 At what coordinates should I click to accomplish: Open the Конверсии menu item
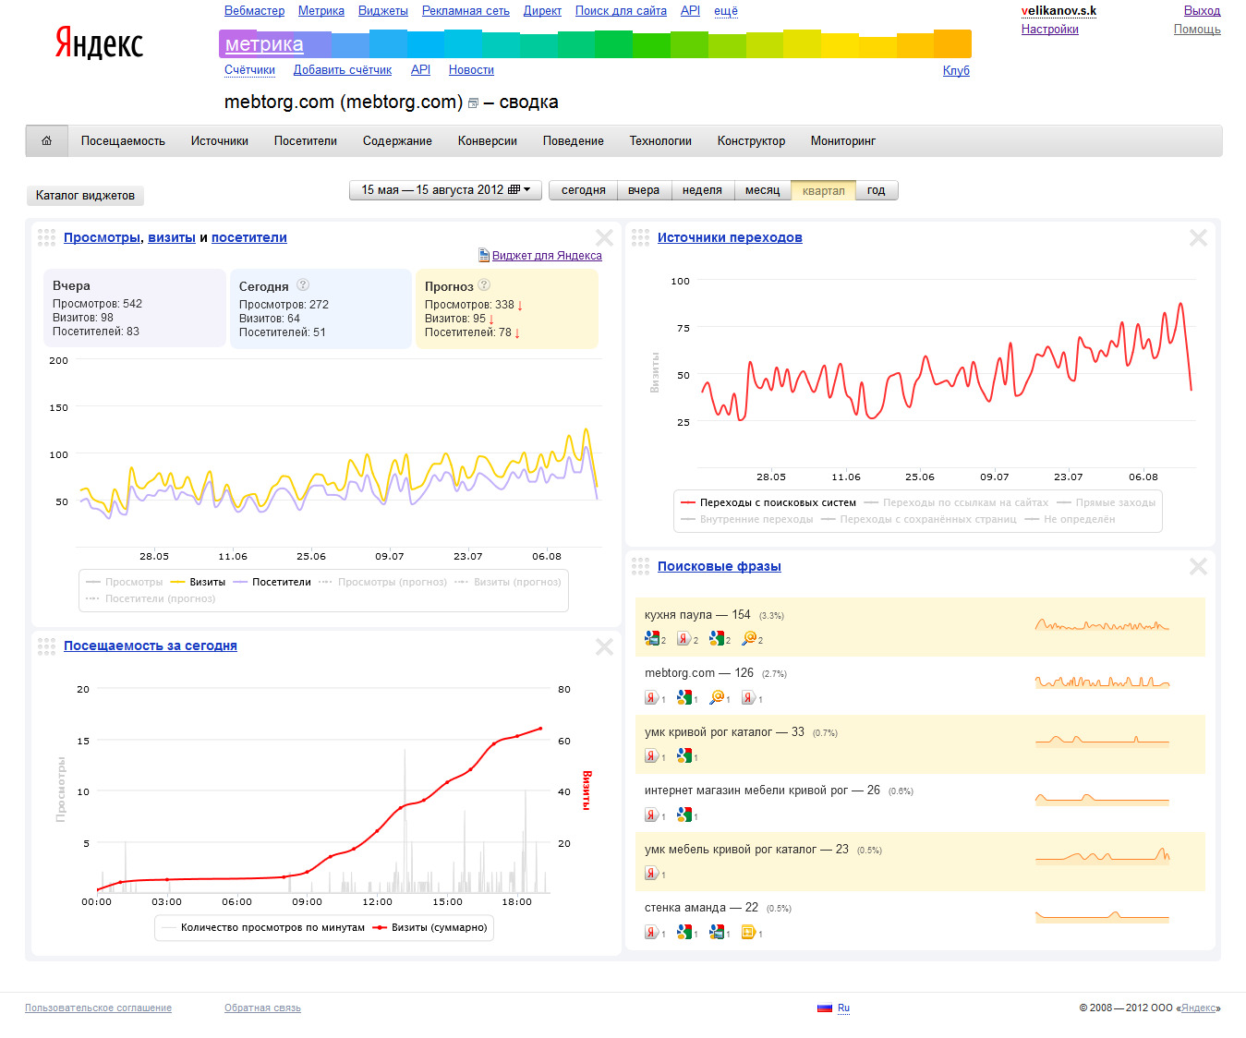(x=487, y=141)
